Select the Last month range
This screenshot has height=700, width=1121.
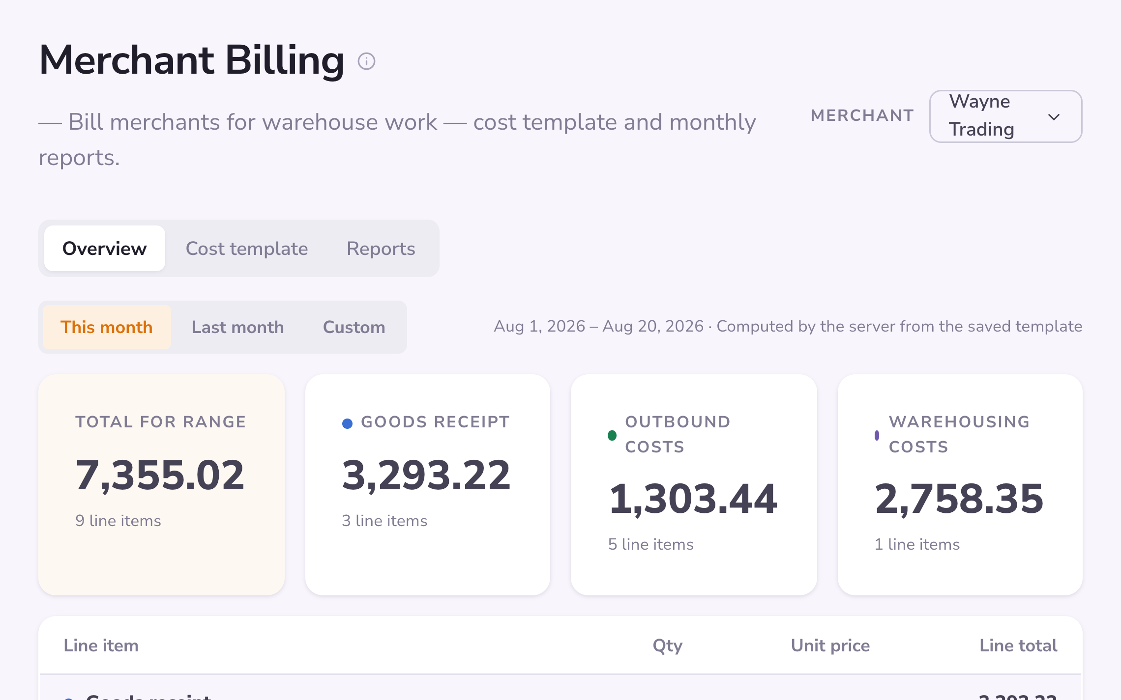[x=238, y=327]
